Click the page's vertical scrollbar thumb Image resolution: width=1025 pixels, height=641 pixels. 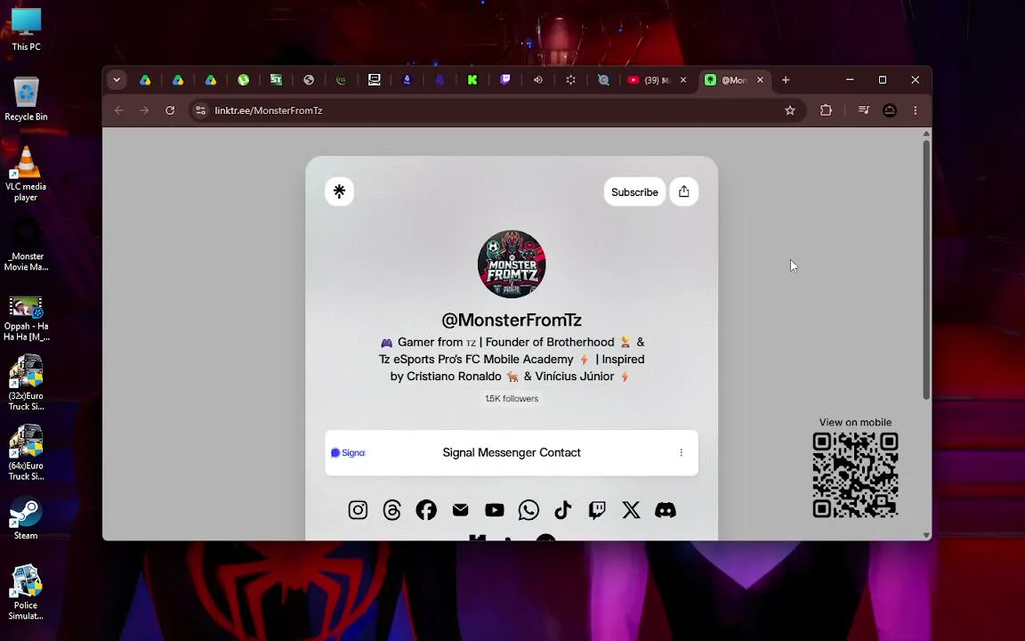925,269
